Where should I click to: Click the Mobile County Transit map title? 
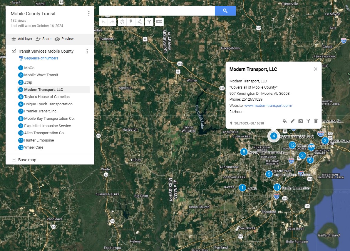33,14
